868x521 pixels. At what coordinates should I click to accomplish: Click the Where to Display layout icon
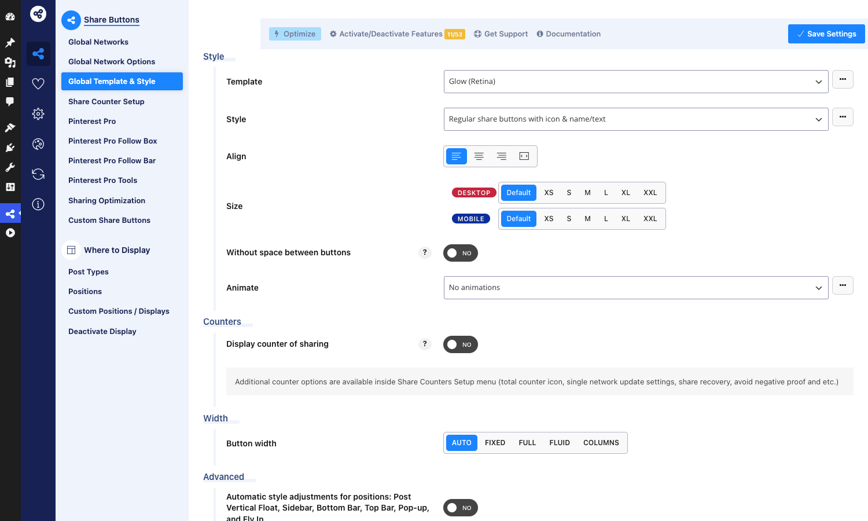71,250
